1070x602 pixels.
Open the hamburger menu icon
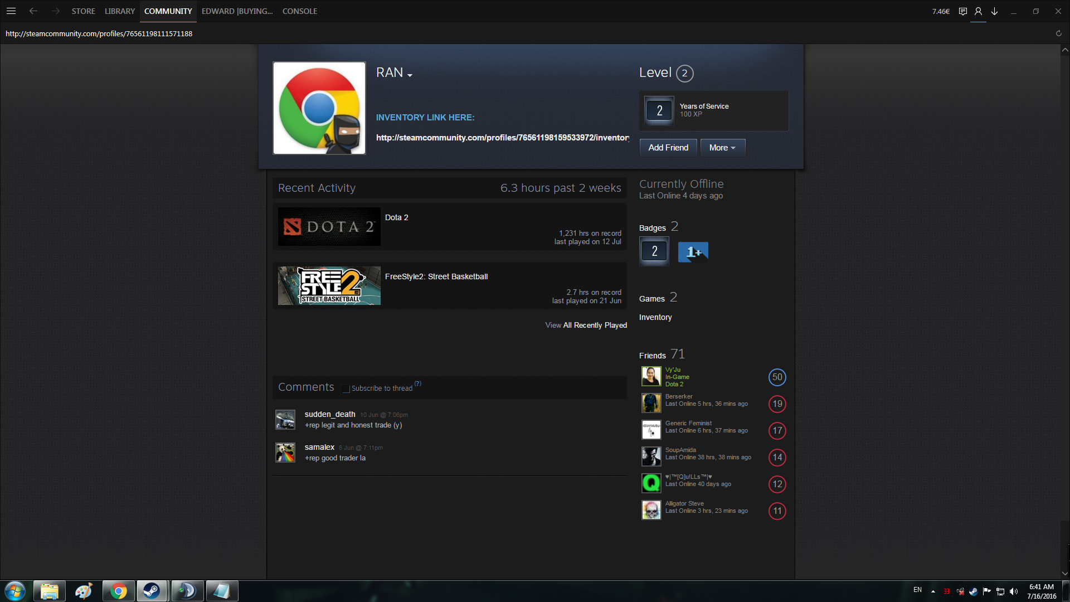click(11, 11)
